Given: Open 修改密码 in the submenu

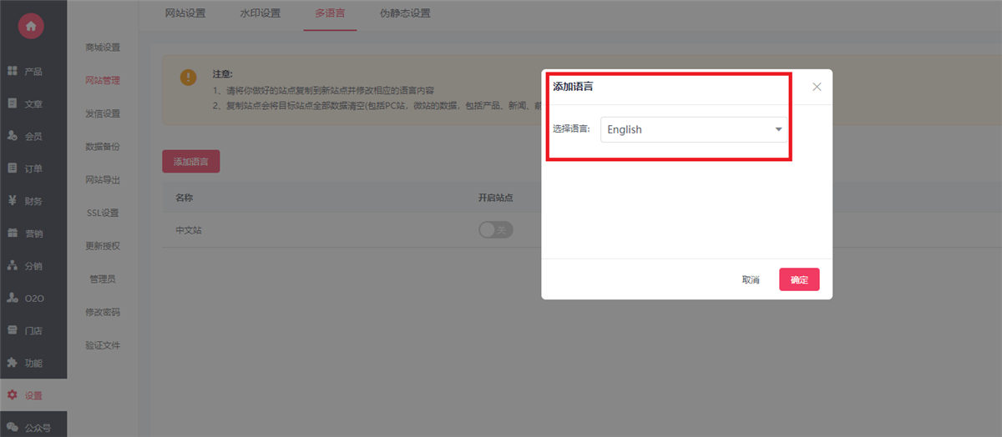Looking at the screenshot, I should [103, 312].
